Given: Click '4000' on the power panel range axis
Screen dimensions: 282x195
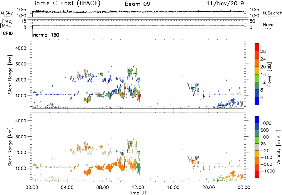Looking at the screenshot, I should pyautogui.click(x=20, y=48).
